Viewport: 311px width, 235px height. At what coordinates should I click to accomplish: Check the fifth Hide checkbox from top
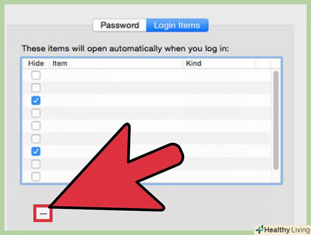point(36,126)
